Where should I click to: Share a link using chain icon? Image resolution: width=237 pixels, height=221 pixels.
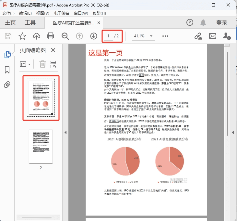[198, 36]
